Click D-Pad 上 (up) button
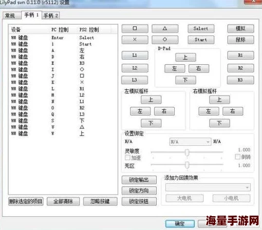Image resolution: width=262 pixels, height=230 pixels. [x=185, y=57]
